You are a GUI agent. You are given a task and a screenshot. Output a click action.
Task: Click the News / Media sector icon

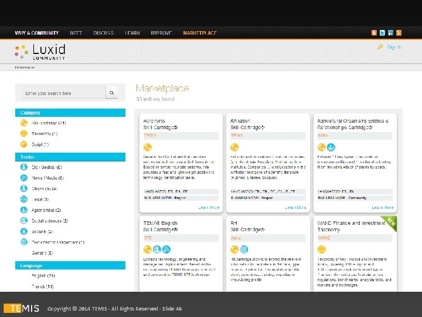pyautogui.click(x=24, y=178)
